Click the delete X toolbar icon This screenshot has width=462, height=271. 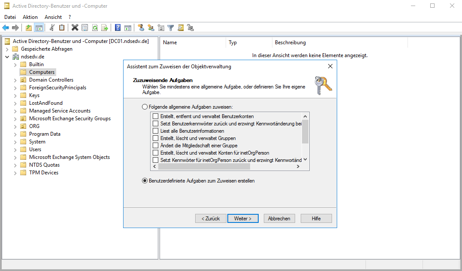click(x=75, y=27)
